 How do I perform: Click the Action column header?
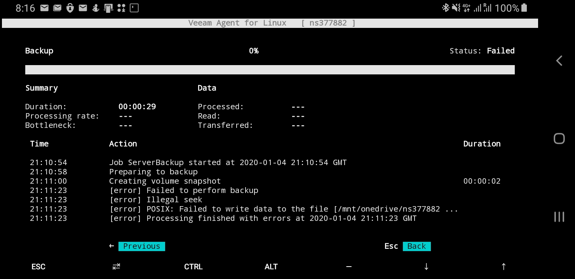click(123, 144)
